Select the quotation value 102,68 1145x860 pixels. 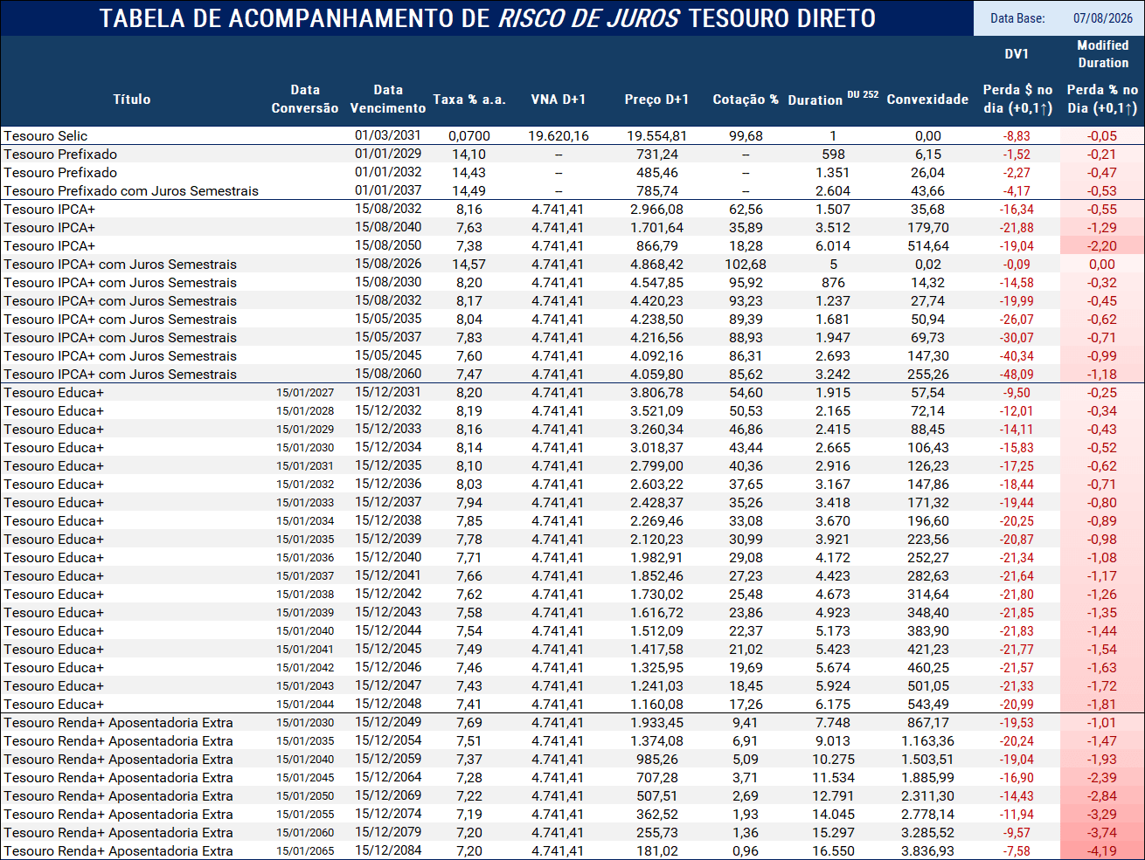pos(746,265)
